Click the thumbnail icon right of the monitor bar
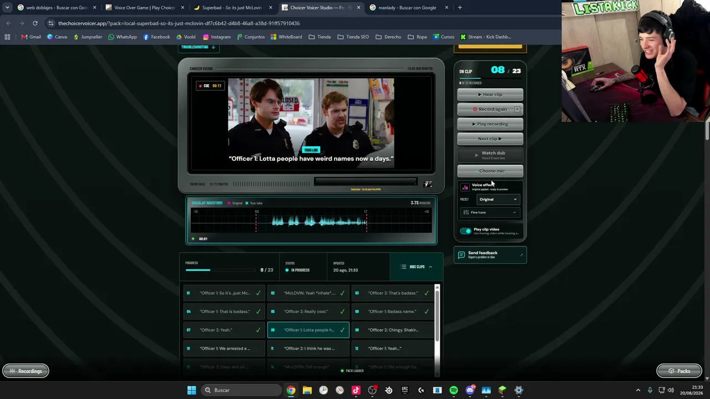This screenshot has height=399, width=710. [428, 184]
